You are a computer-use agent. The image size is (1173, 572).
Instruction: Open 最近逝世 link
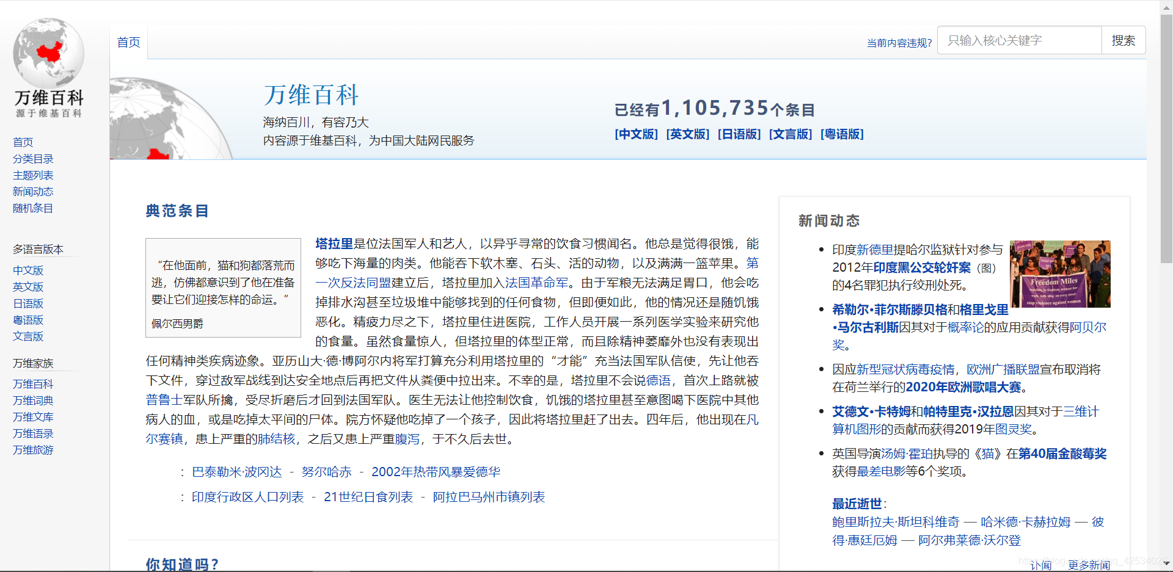[857, 504]
